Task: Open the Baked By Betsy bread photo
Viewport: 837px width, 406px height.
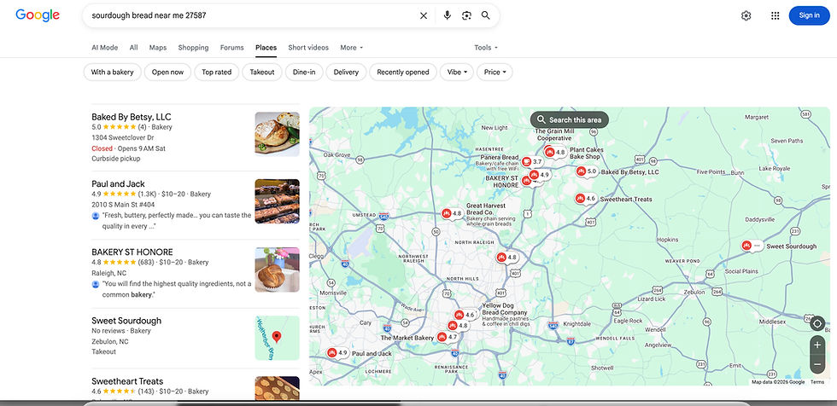Action: (x=277, y=134)
